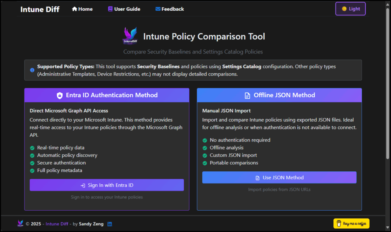
Task: Sign In with Entra ID
Action: tap(107, 185)
